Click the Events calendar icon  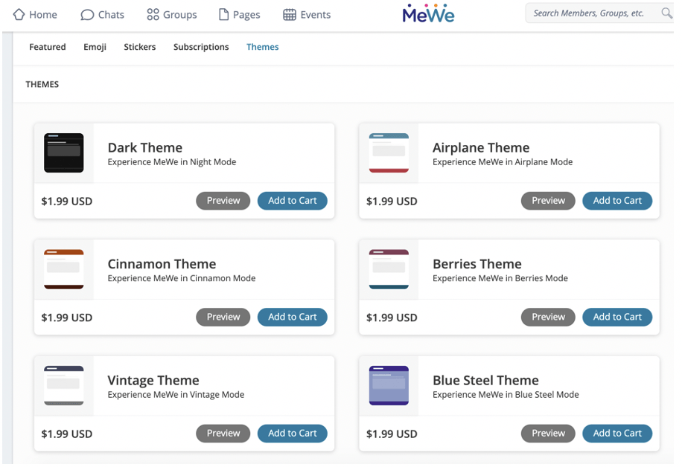coord(289,15)
